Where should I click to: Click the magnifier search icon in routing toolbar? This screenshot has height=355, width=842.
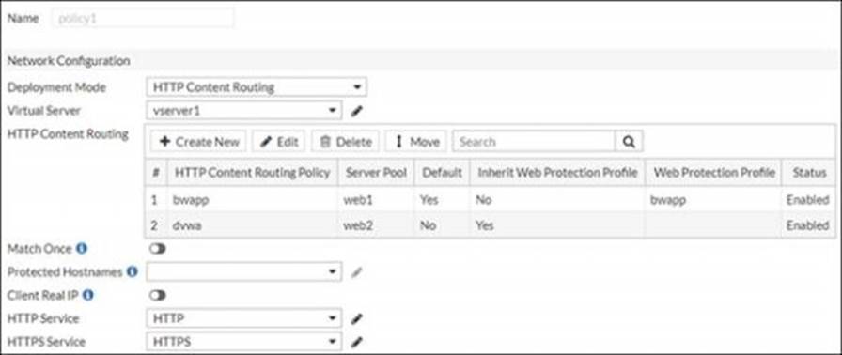coord(630,142)
